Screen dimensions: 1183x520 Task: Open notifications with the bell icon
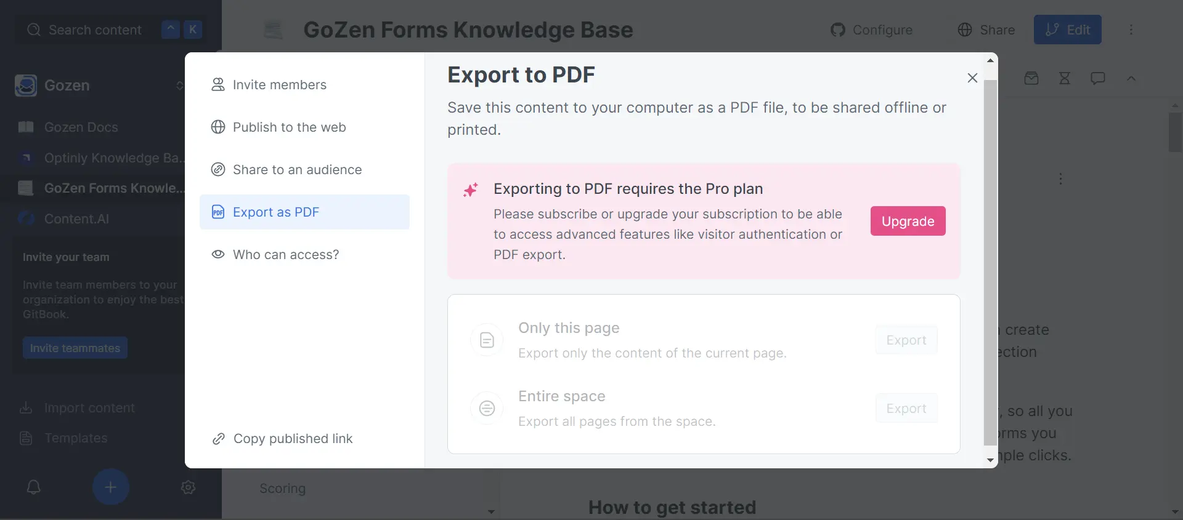pos(33,487)
